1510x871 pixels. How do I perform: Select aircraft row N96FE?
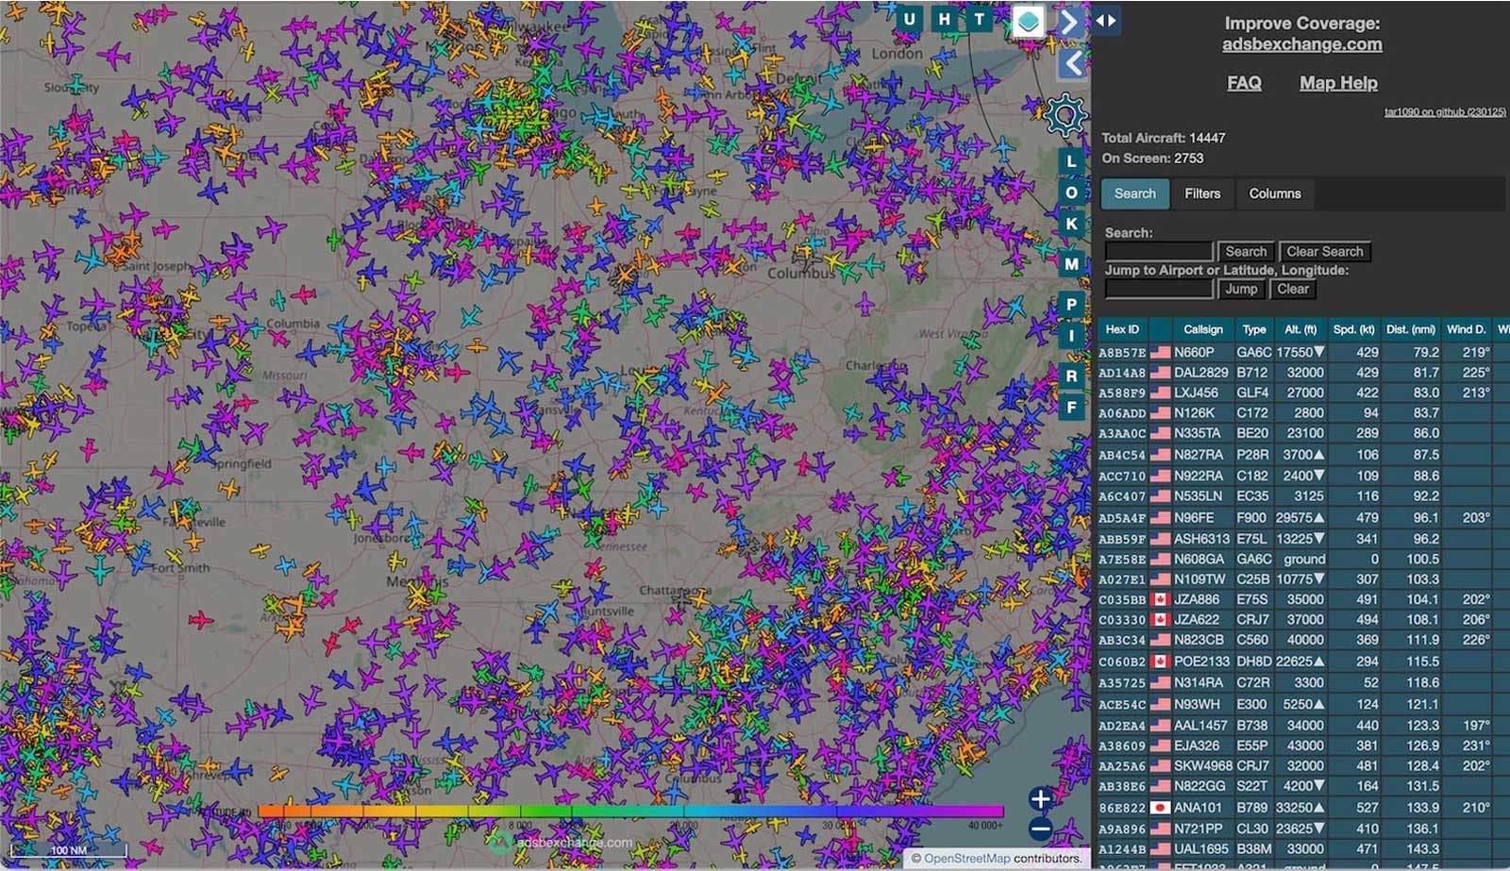click(1303, 518)
